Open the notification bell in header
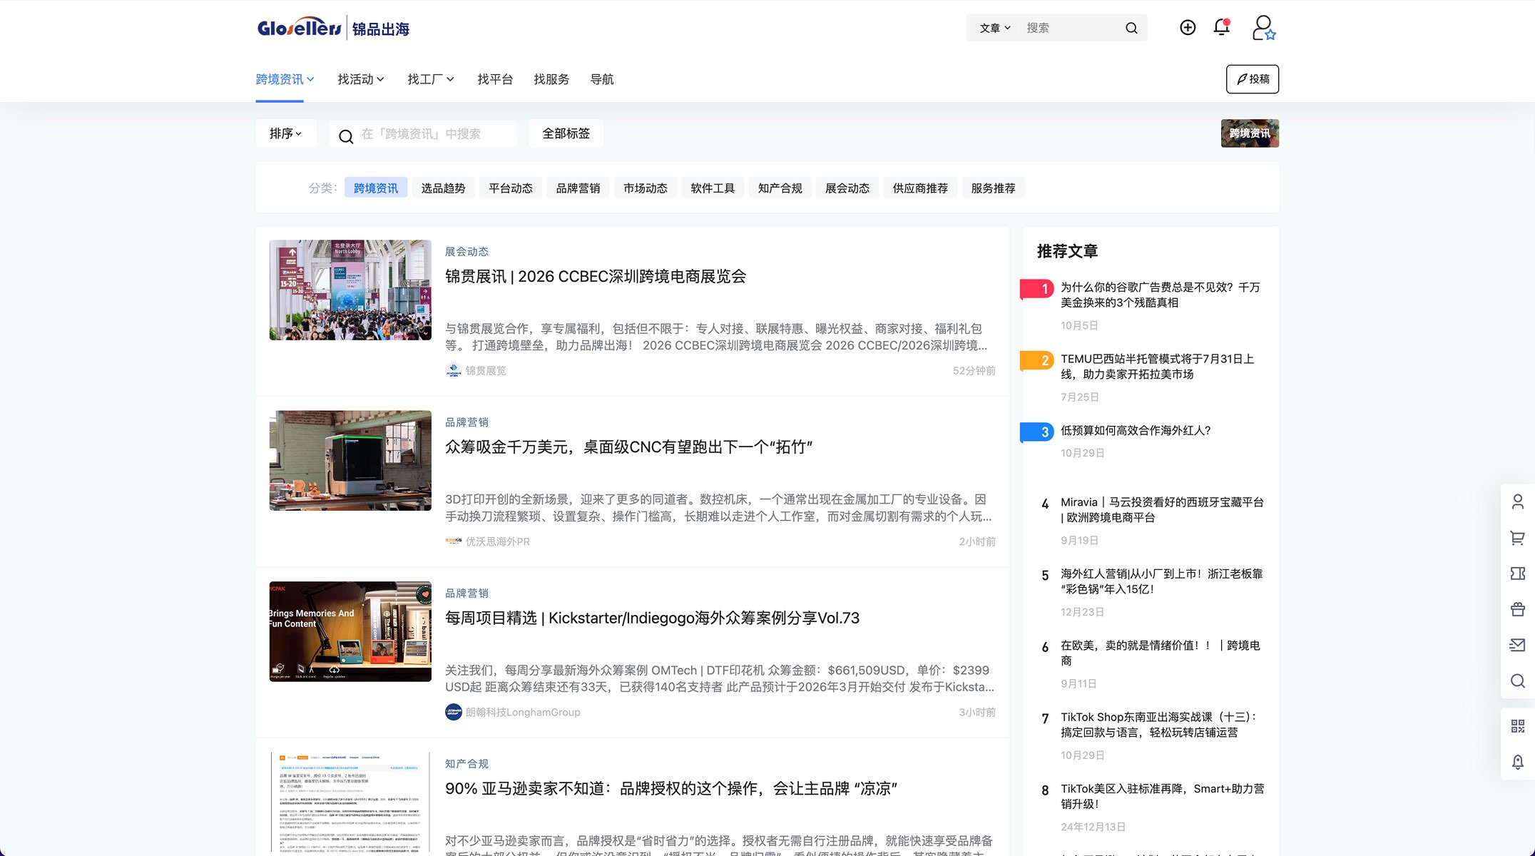The width and height of the screenshot is (1535, 856). pyautogui.click(x=1221, y=27)
